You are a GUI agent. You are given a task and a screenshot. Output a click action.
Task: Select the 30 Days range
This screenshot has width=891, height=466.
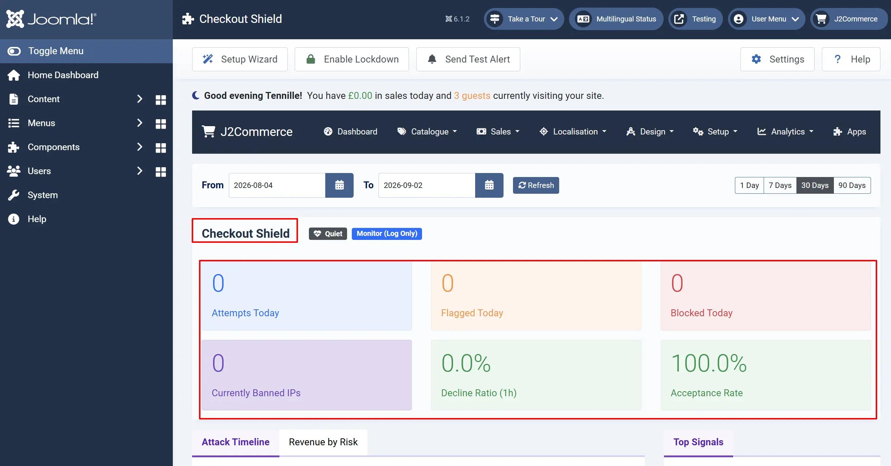[x=815, y=185]
